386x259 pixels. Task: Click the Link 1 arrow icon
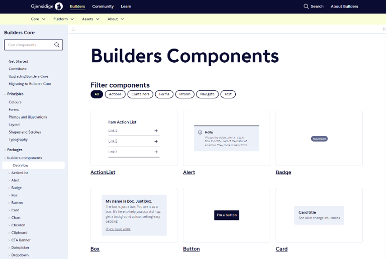pyautogui.click(x=156, y=131)
